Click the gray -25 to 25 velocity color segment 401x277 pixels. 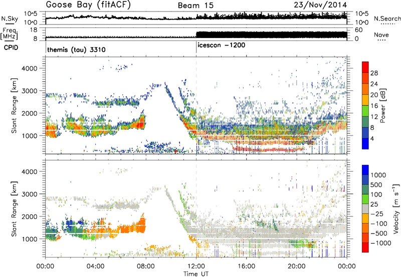[x=365, y=208]
